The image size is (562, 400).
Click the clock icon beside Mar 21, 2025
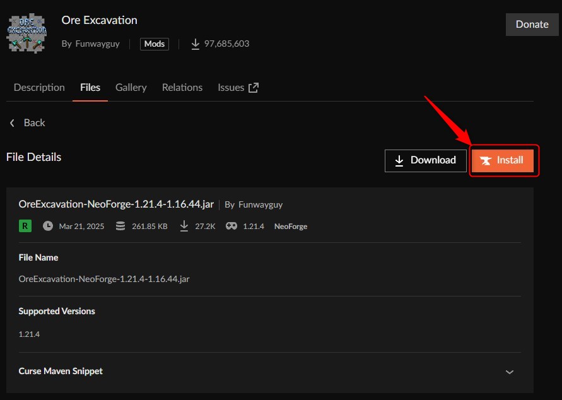coord(48,226)
